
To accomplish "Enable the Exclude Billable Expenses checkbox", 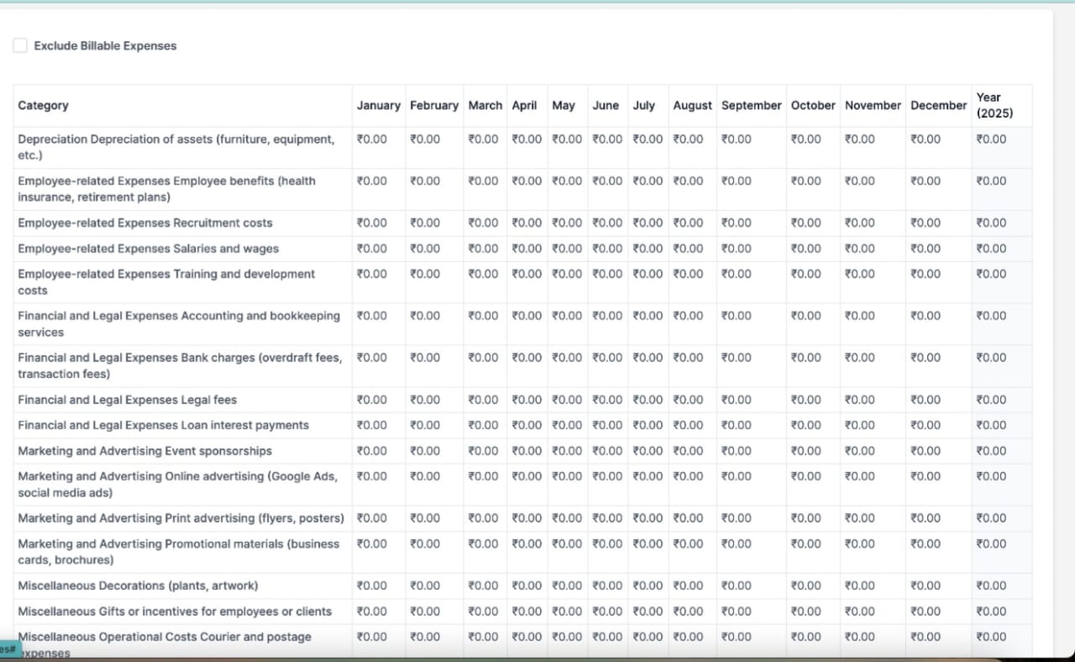I will coord(20,45).
